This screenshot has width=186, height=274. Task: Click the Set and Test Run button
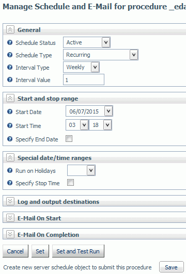pyautogui.click(x=78, y=251)
